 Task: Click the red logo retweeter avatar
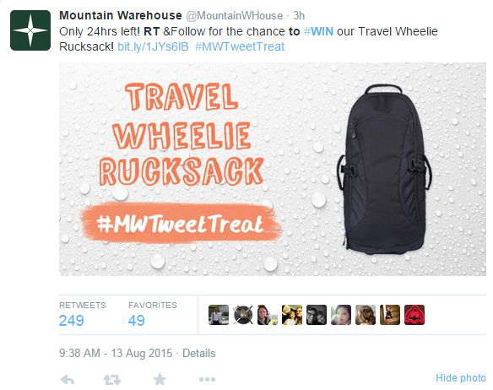pos(414,315)
